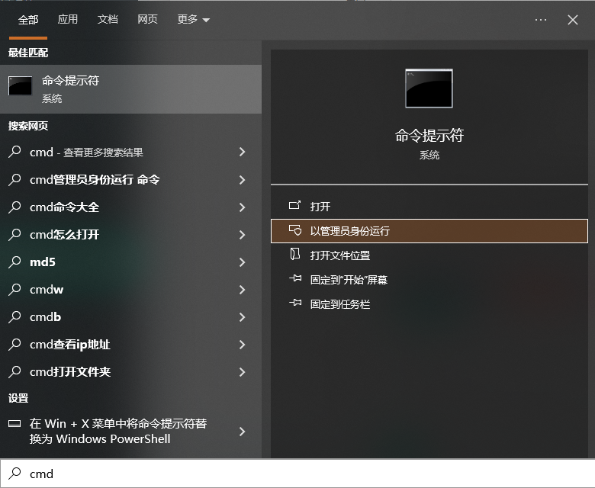The image size is (595, 488).
Task: Click the search icon beside 'md5'
Action: click(14, 262)
